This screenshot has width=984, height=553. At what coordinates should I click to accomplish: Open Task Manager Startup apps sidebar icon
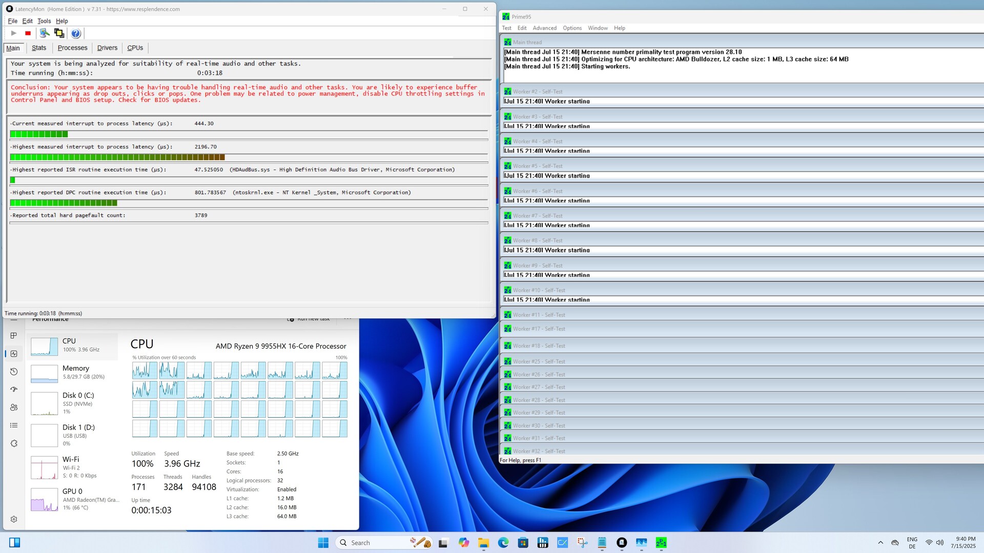tap(14, 390)
